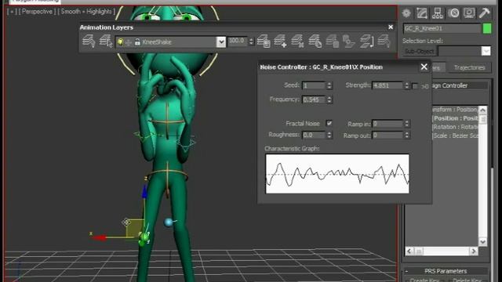502x282 pixels.
Task: Open the Selection Level dropdown
Action: [486, 51]
